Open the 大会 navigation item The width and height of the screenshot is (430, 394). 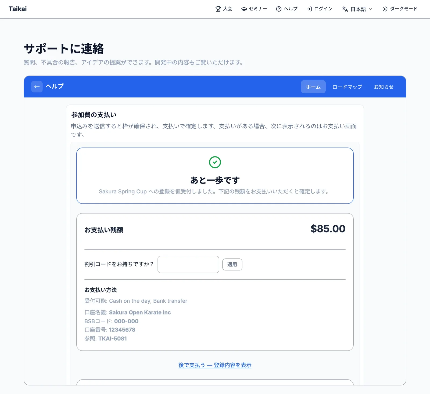click(x=224, y=9)
